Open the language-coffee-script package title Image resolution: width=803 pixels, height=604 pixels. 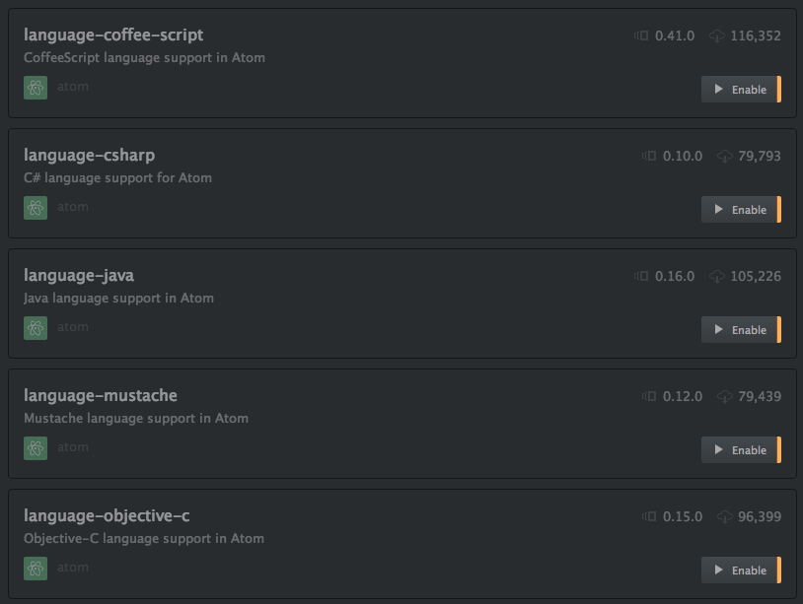click(x=113, y=34)
